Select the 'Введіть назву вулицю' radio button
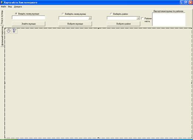Viewport: 193px width, 140px height. 16,14
